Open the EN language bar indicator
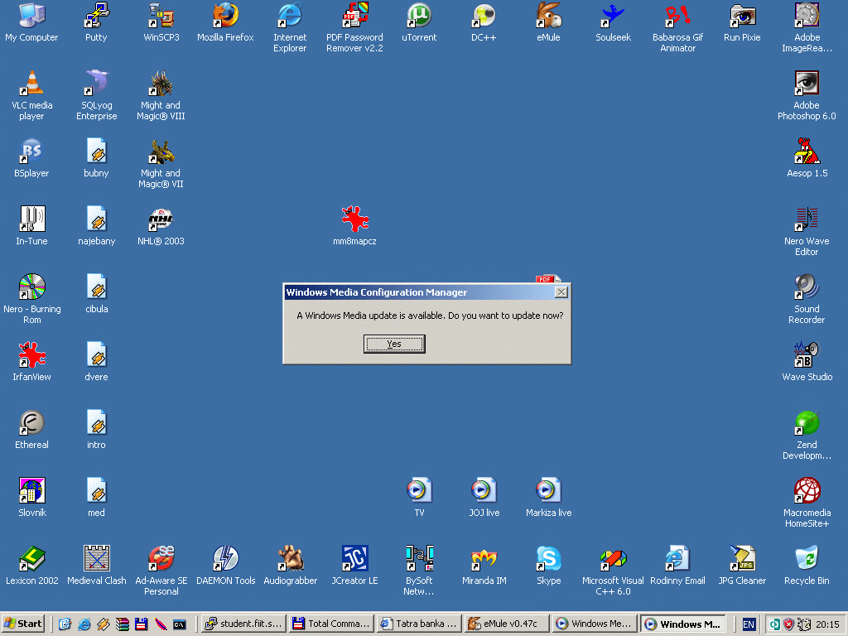848x636 pixels. coord(749,624)
